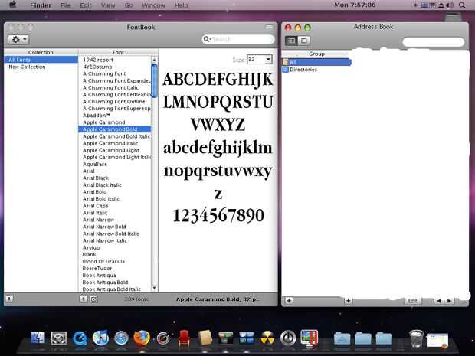Click the Collection column header
The height and width of the screenshot is (356, 475).
click(41, 52)
